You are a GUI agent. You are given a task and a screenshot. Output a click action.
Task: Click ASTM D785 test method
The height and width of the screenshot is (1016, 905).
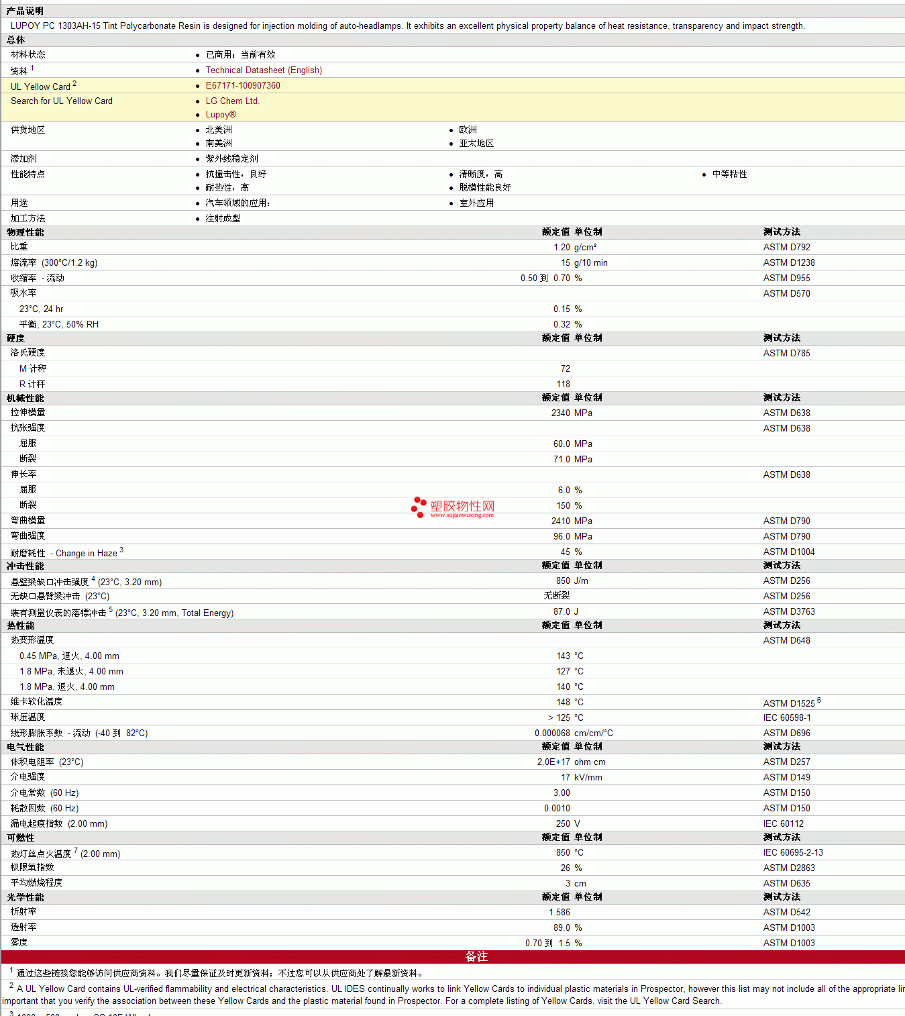pos(786,353)
